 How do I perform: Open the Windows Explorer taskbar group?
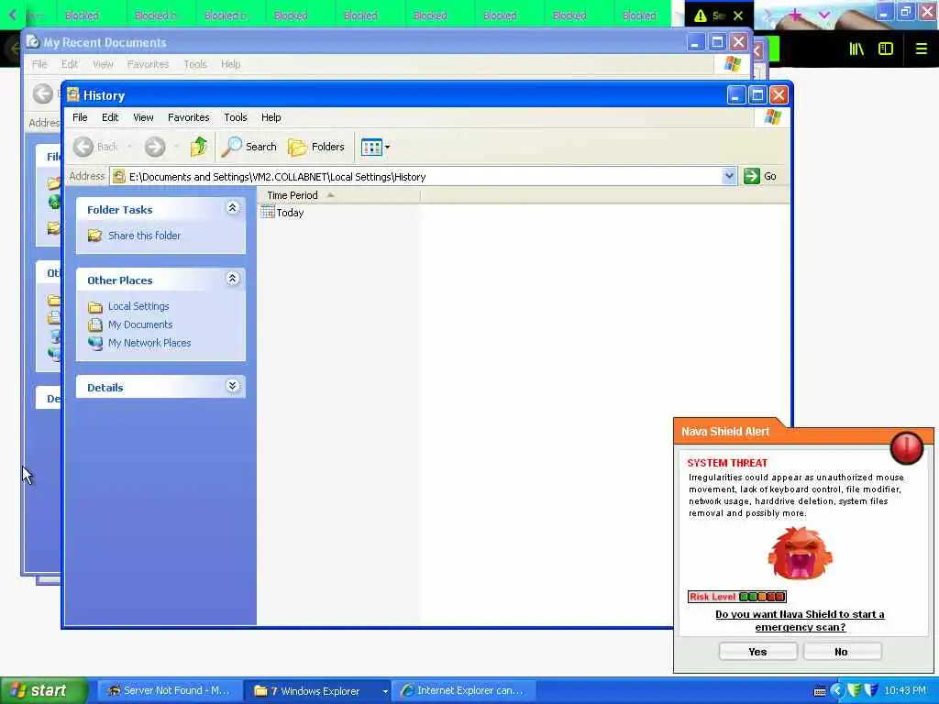pyautogui.click(x=317, y=691)
